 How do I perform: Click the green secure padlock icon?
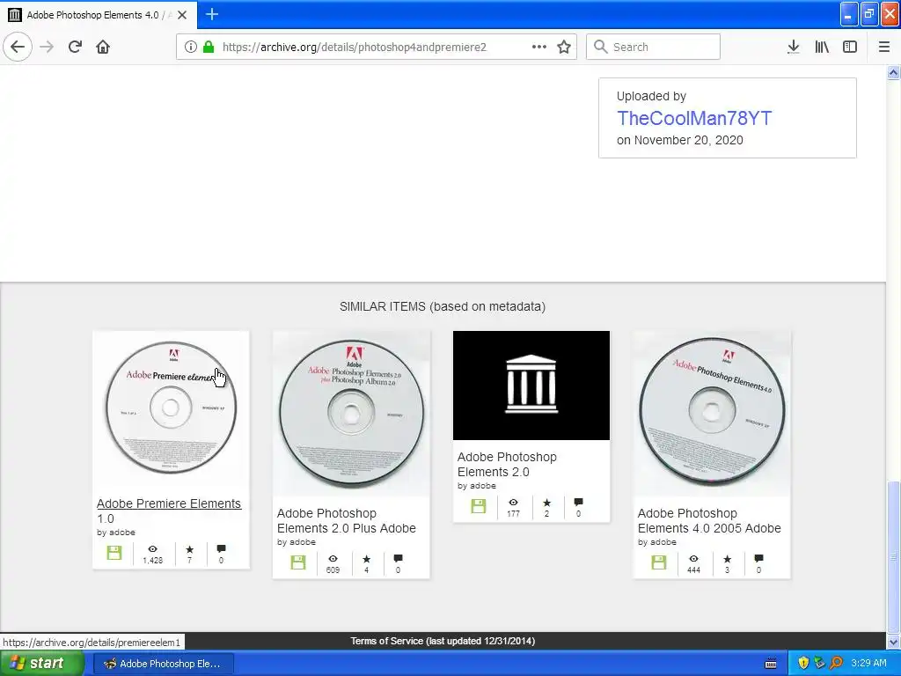(x=209, y=48)
